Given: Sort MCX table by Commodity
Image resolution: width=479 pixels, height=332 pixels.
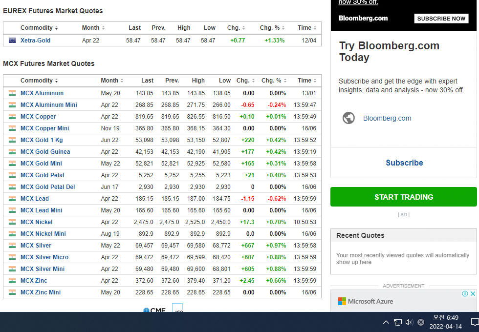Looking at the screenshot, I should point(39,81).
